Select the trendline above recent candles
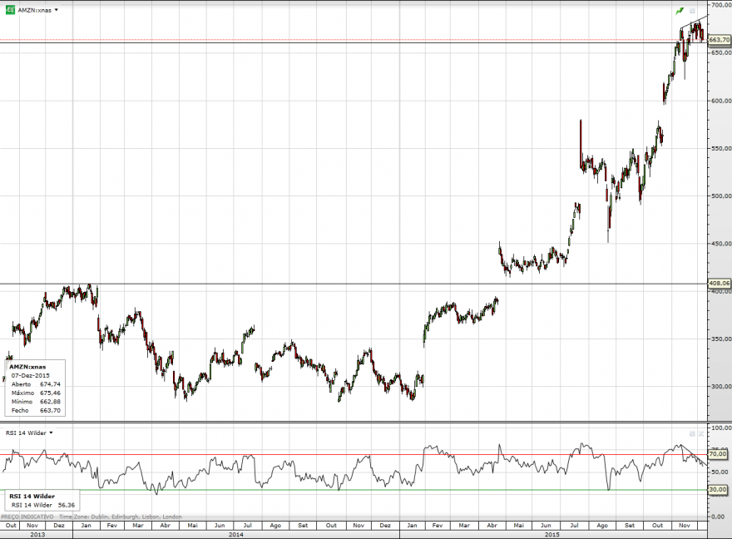 pos(695,22)
